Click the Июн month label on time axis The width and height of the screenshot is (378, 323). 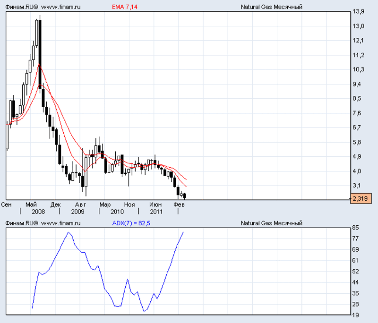[155, 205]
